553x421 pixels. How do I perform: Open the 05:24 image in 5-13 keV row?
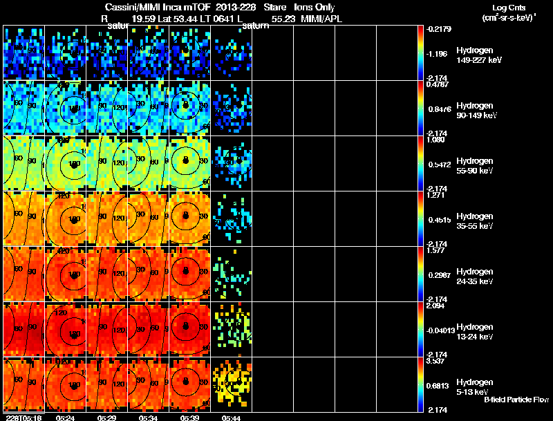point(65,384)
